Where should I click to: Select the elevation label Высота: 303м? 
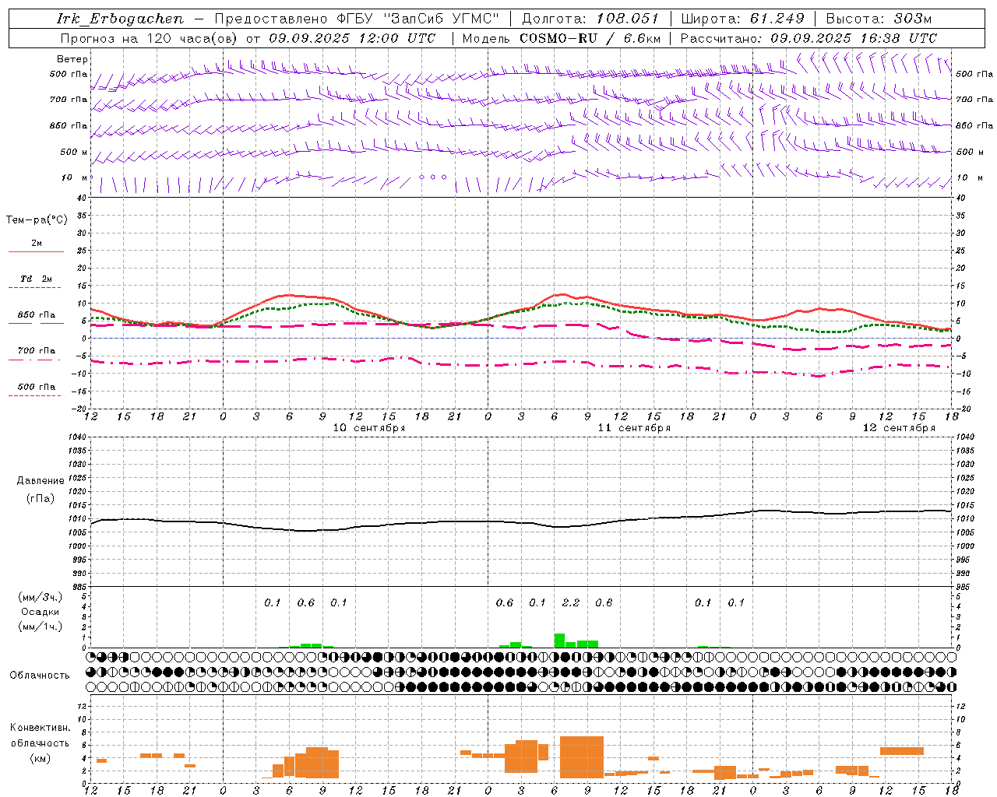pos(879,19)
